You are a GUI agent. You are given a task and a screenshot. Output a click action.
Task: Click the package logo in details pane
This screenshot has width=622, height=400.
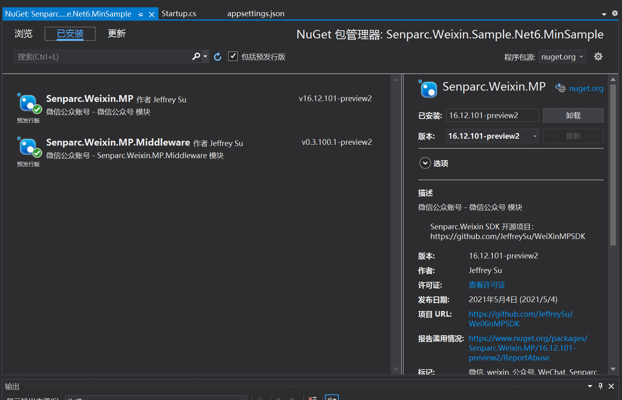[428, 89]
